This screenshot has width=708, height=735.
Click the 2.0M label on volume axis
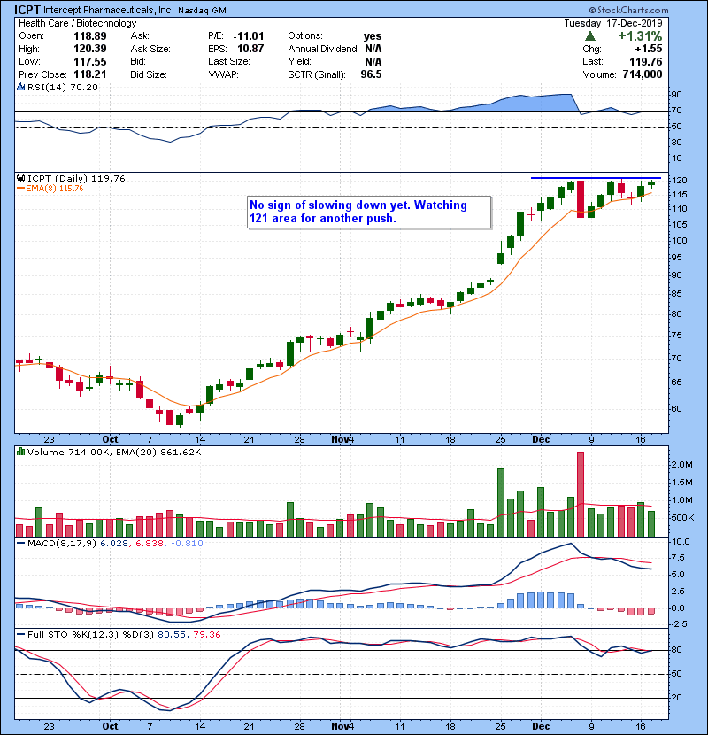pyautogui.click(x=681, y=465)
